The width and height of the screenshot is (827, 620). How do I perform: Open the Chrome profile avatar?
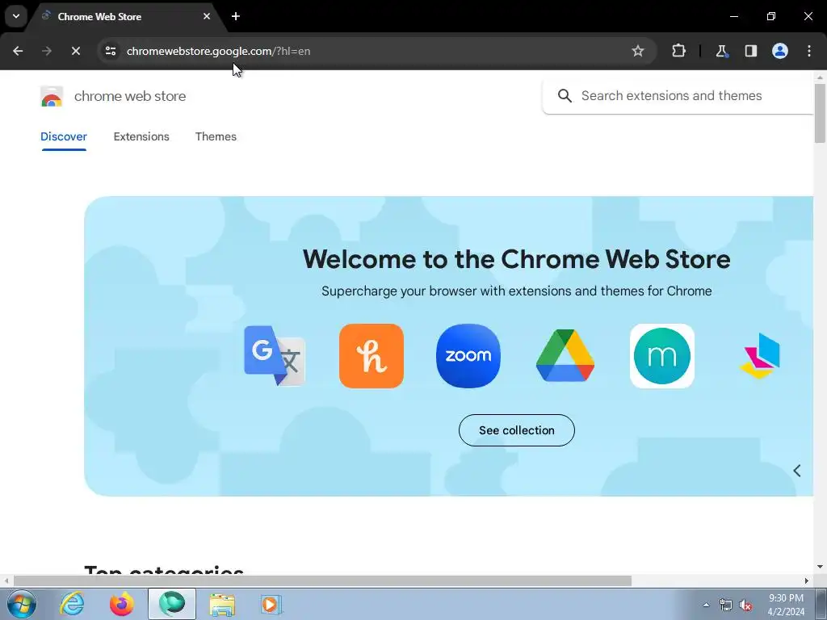tap(780, 51)
